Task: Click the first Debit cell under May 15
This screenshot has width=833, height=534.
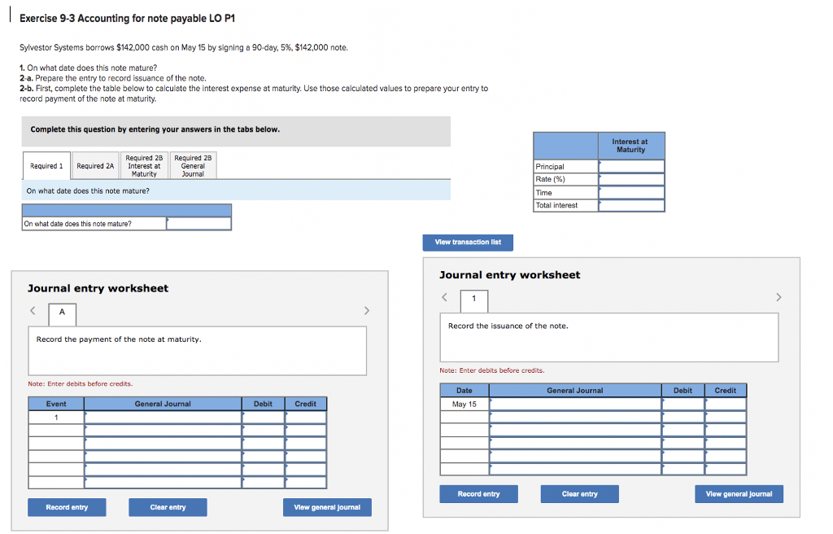Action: (683, 403)
